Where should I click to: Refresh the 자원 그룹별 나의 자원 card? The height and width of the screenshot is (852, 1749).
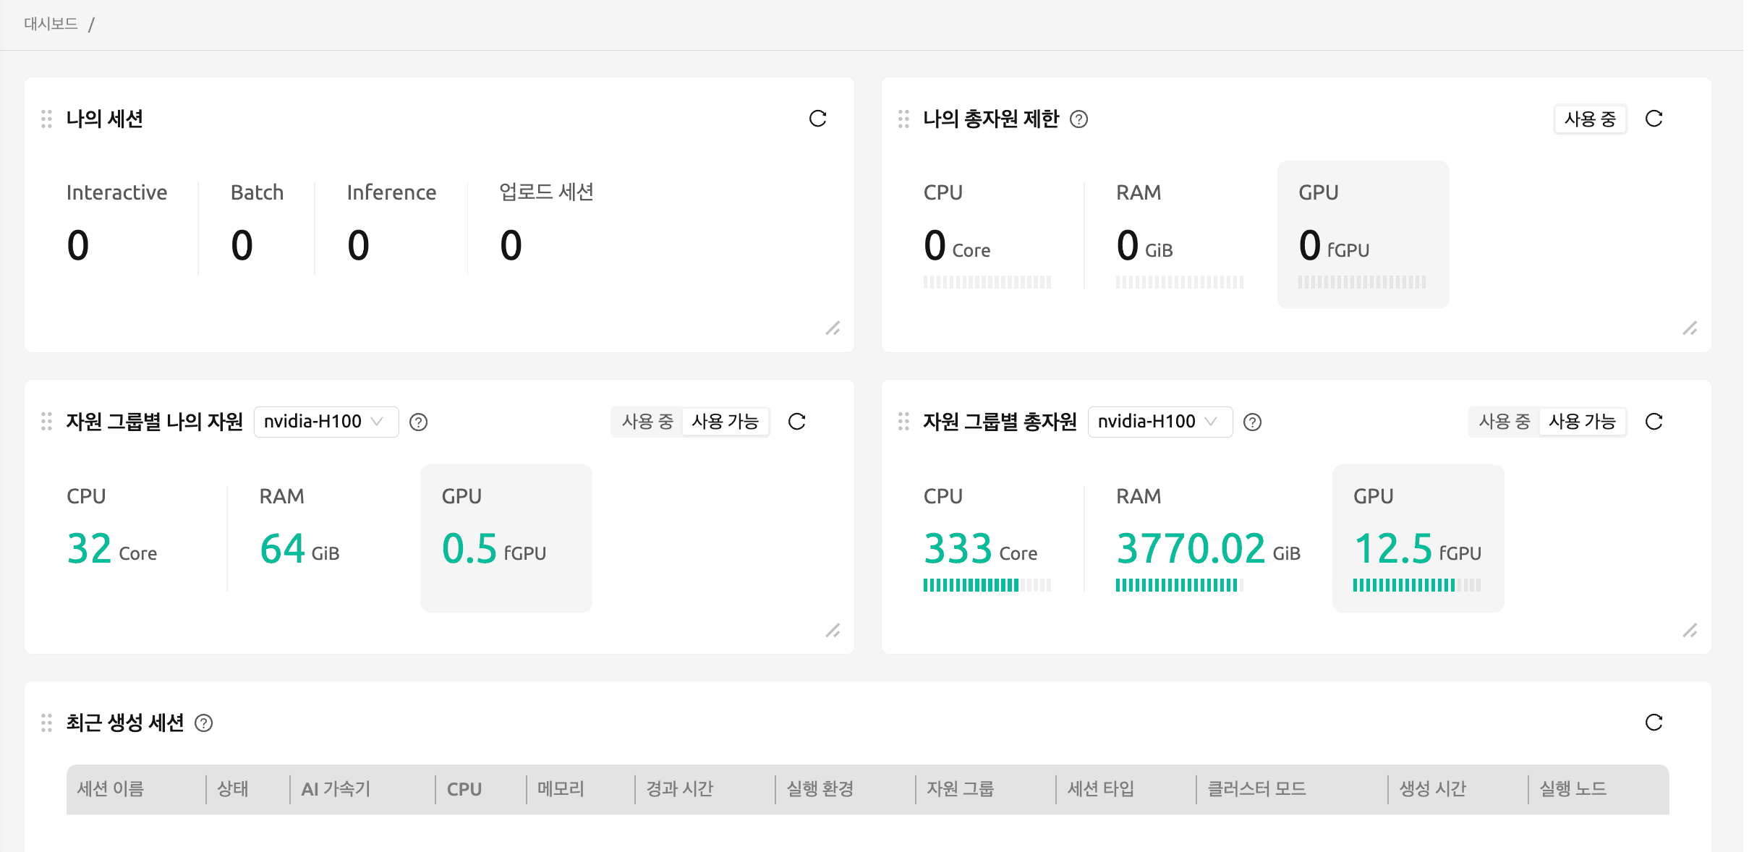click(x=797, y=422)
